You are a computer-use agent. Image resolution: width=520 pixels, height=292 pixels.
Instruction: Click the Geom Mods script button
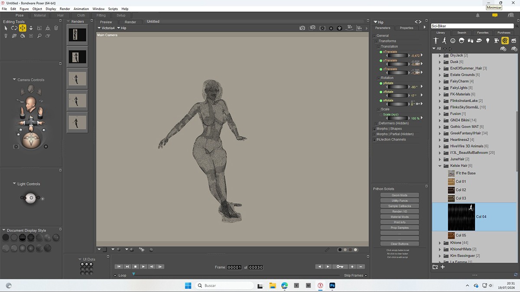(400, 195)
